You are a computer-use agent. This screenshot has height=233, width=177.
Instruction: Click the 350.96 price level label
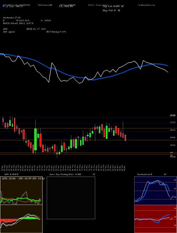coord(173,138)
